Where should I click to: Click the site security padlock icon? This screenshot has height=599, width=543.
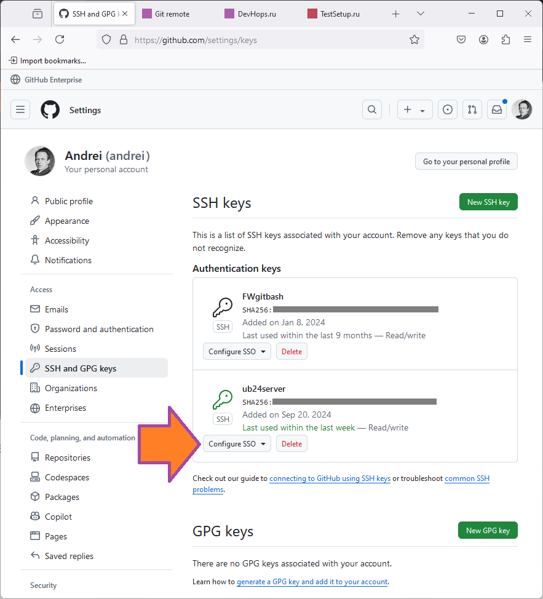[124, 40]
